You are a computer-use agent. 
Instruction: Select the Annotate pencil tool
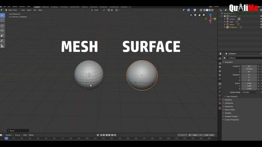[2, 41]
